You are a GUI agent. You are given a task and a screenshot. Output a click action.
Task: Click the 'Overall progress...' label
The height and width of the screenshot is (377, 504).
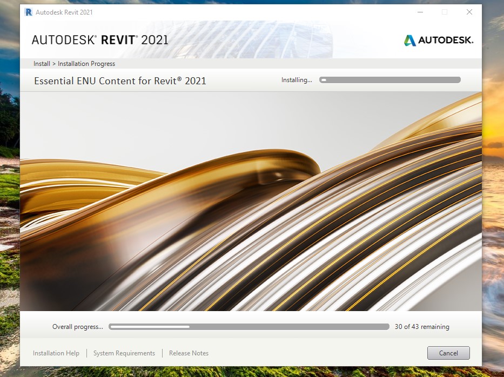point(77,326)
